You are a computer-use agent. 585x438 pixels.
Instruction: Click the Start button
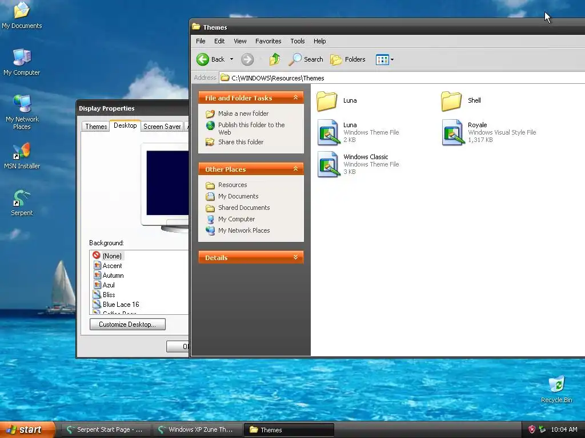27,429
